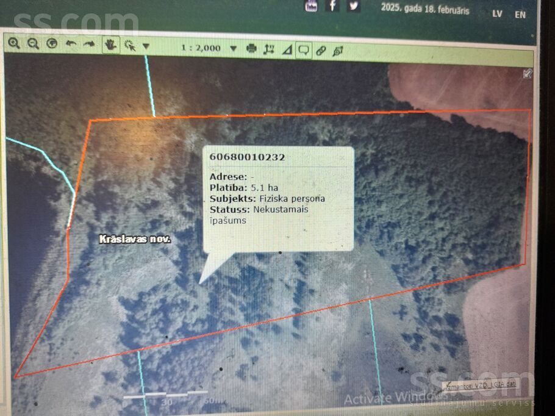The image size is (555, 416).
Task: Expand map with corner arrow icon
Action: pyautogui.click(x=527, y=74)
